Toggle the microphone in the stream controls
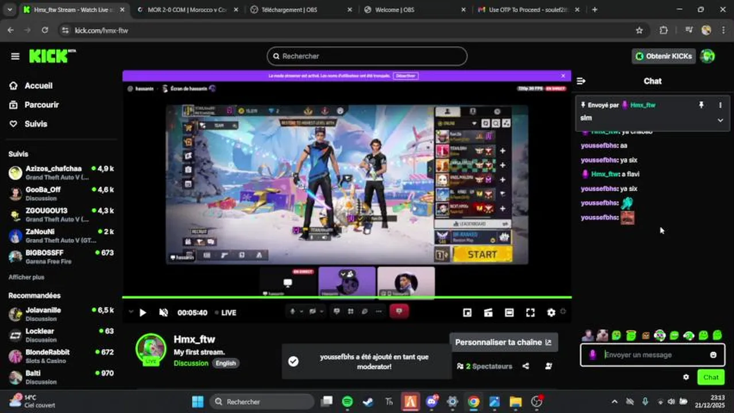The image size is (734, 413). point(292,311)
